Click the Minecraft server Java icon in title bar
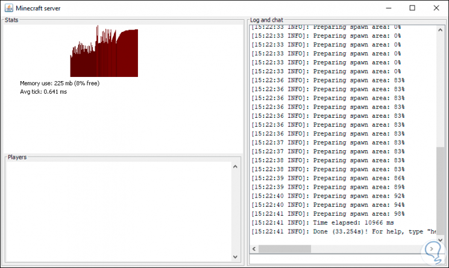This screenshot has height=268, width=449. [9, 8]
